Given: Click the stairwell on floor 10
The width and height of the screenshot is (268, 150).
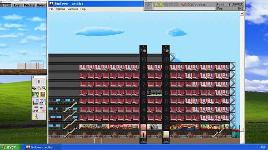Looking at the screenshot, I should click(x=173, y=58).
